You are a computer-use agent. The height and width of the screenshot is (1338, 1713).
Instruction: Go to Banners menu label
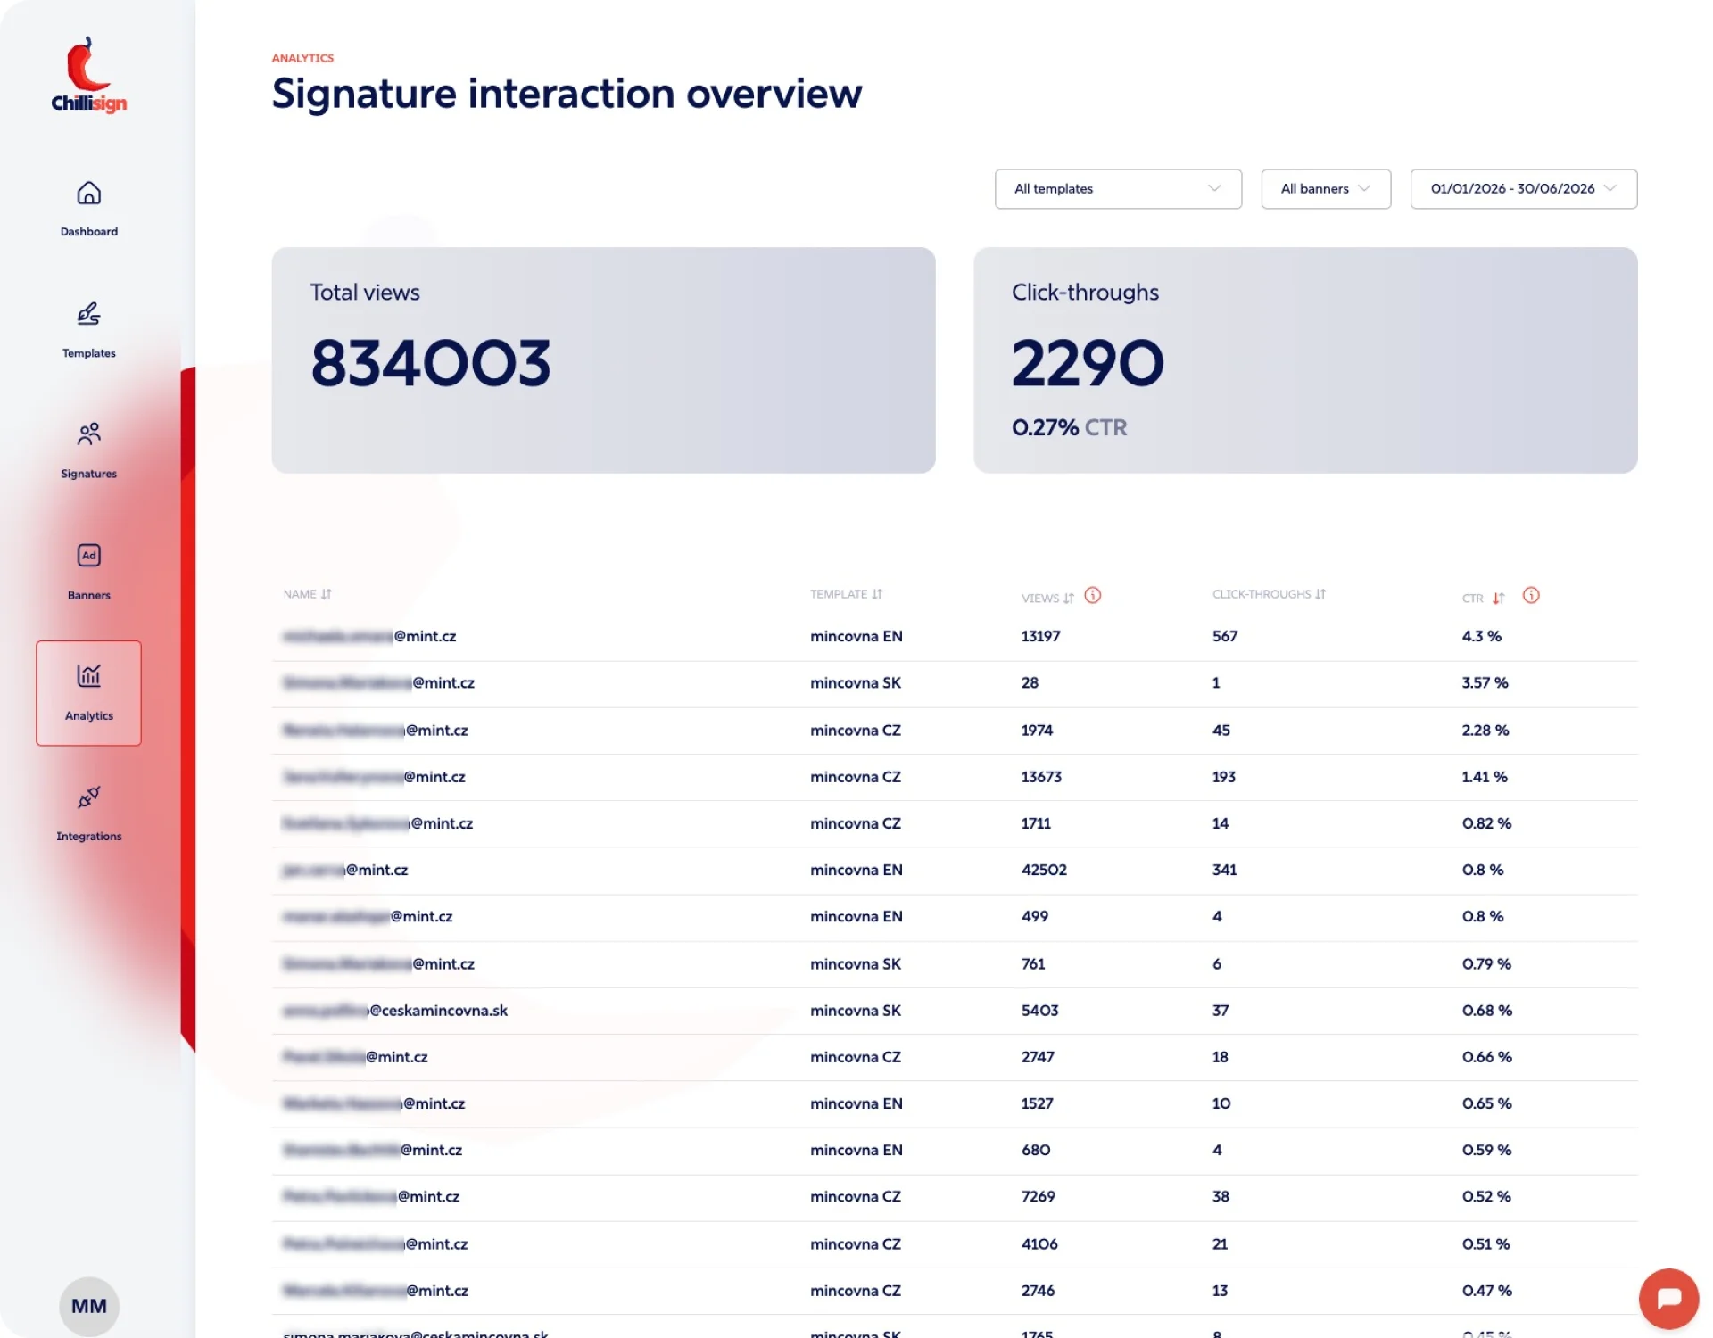(x=88, y=595)
